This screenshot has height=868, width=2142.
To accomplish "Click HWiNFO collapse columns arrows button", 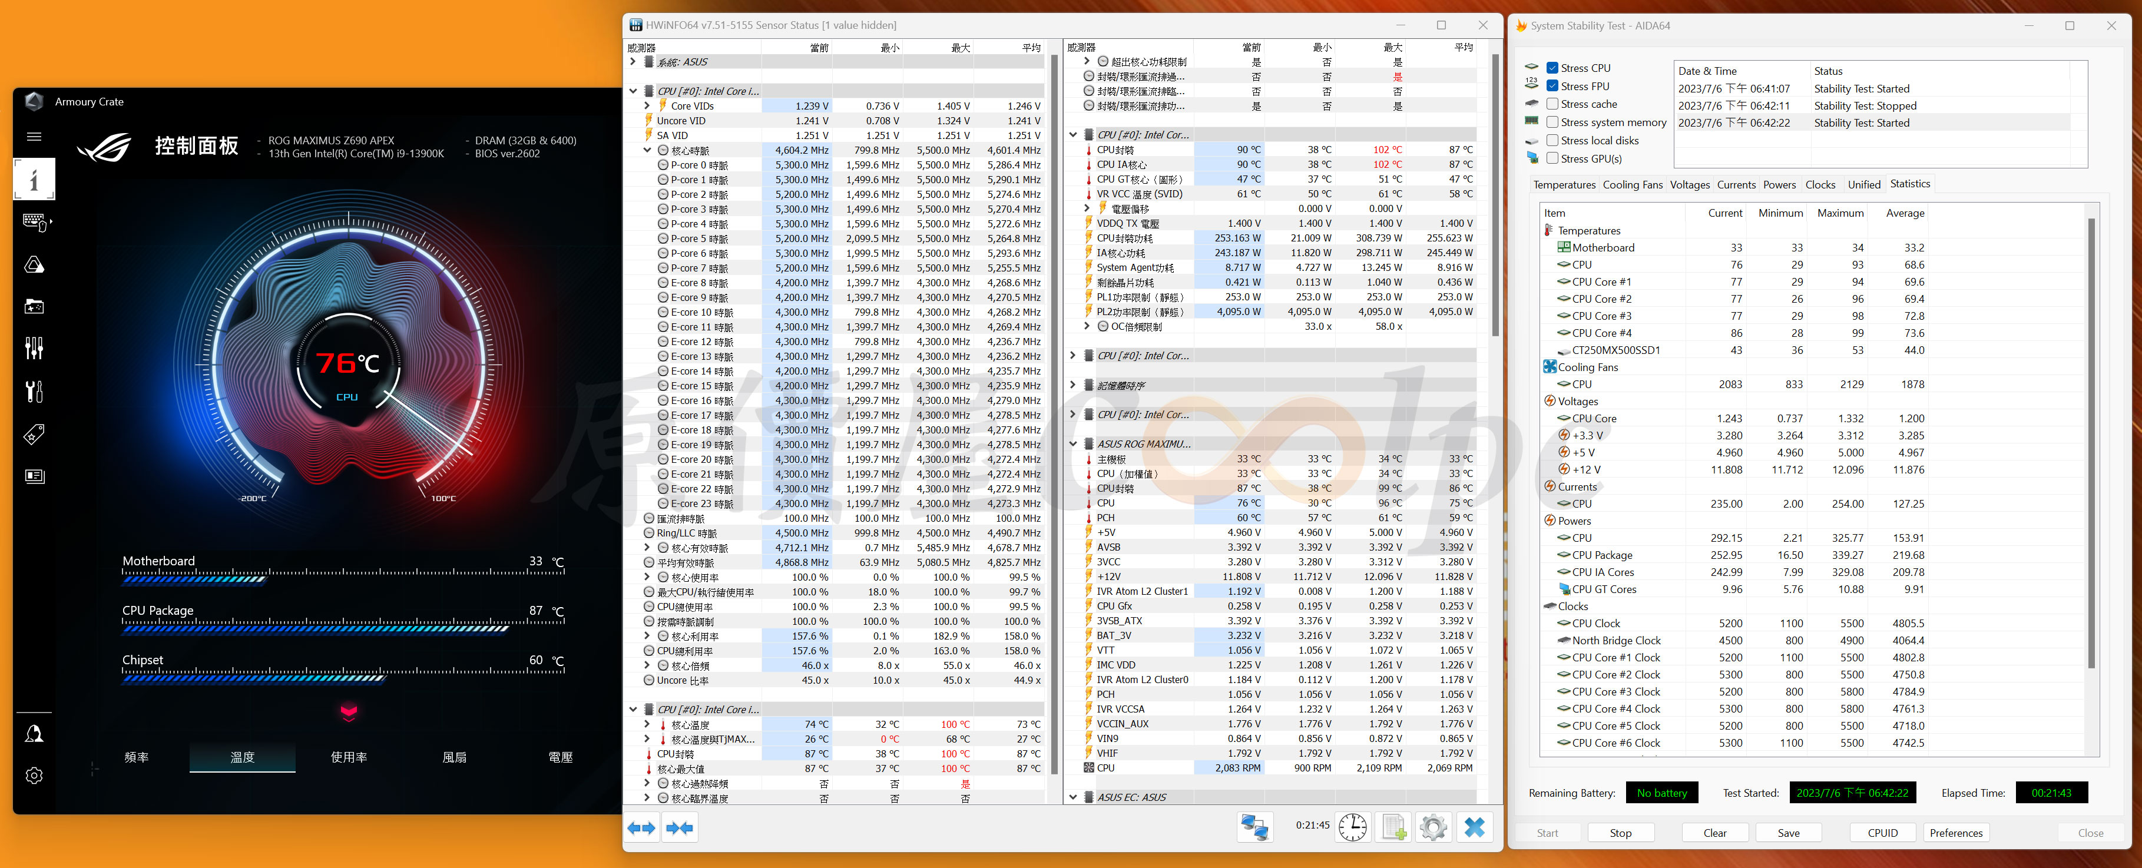I will coord(680,828).
